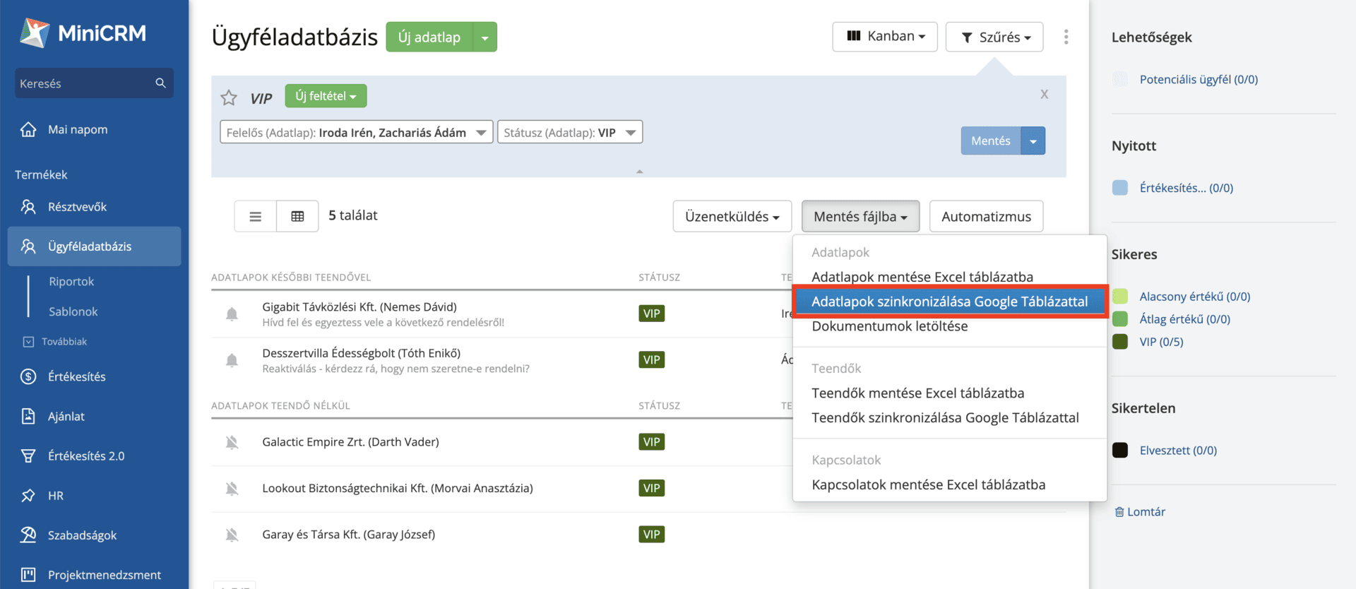Open the Felelős (Adatlap) filter dropdown
Viewport: 1356px width, 589px height.
356,132
